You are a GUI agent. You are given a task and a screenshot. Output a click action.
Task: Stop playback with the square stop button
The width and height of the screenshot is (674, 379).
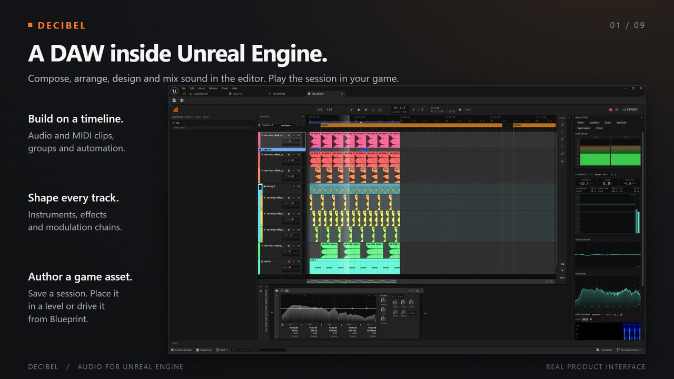coord(359,109)
